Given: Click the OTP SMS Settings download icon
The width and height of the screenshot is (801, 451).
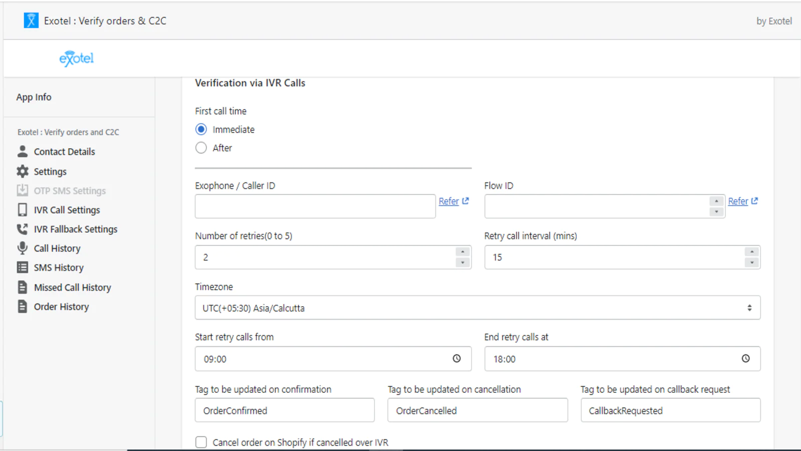Looking at the screenshot, I should click(x=23, y=190).
